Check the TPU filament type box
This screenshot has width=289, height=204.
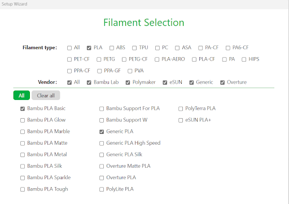tap(134, 48)
